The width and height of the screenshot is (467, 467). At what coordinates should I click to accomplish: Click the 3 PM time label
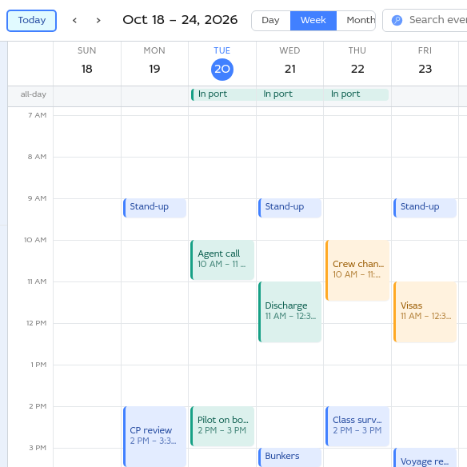[x=38, y=448]
